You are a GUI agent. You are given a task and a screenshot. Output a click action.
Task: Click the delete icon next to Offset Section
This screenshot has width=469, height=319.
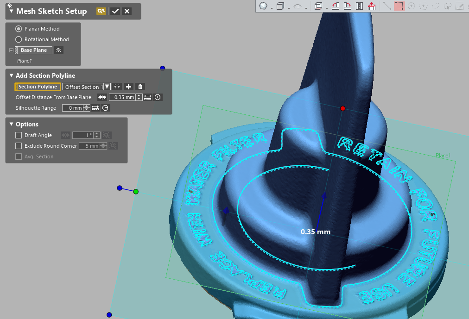(x=140, y=87)
